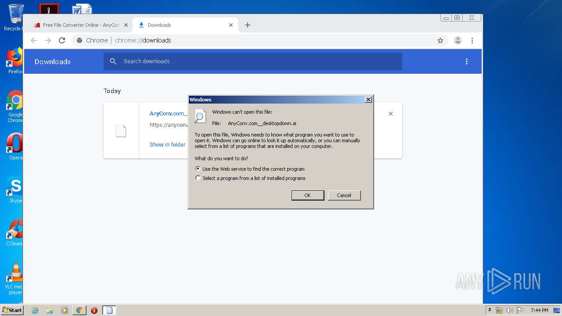
Task: Select the active file dialog taskbar item
Action: [109, 310]
